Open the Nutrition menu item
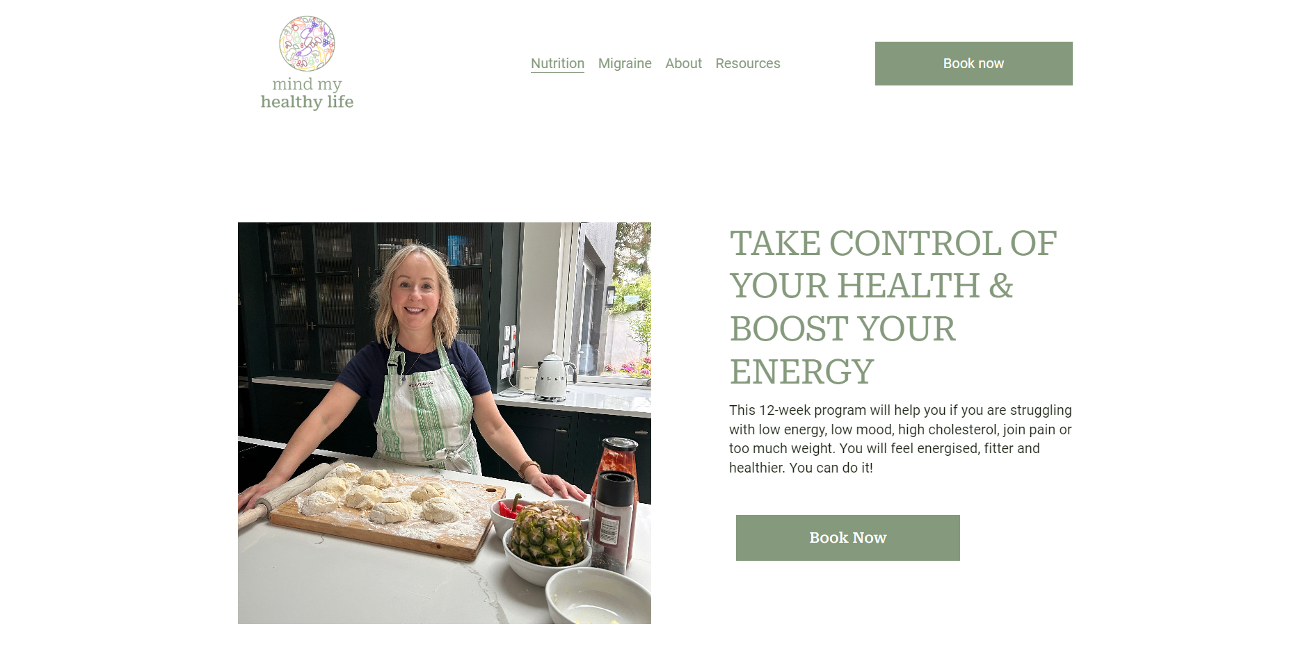1310x656 pixels. tap(557, 63)
